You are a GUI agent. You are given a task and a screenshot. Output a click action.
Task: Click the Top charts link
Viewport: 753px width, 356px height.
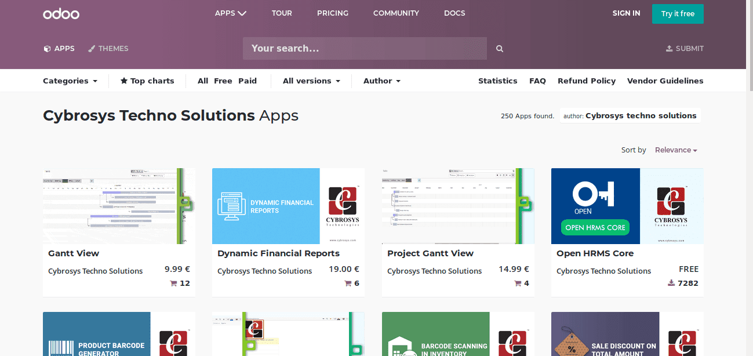tap(147, 81)
